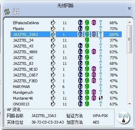Image resolution: width=135 pixels, height=130 pixels.
Task: Select the highlighted JAZZTEL_33A3 network row
Action: (66, 34)
